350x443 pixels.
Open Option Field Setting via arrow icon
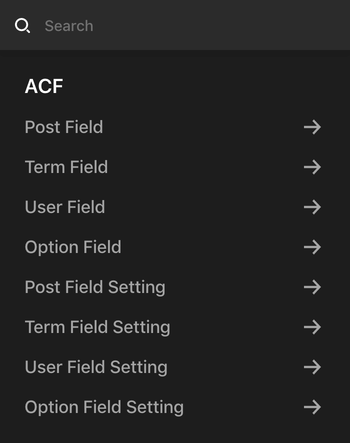pos(312,407)
